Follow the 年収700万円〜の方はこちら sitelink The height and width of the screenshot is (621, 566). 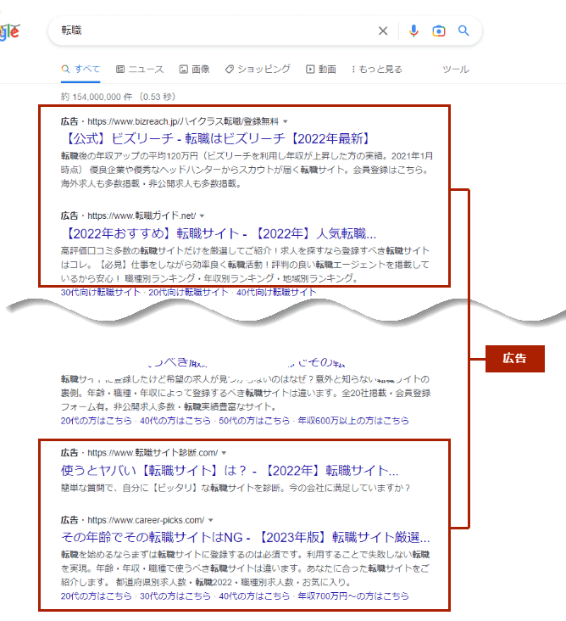pos(353,596)
